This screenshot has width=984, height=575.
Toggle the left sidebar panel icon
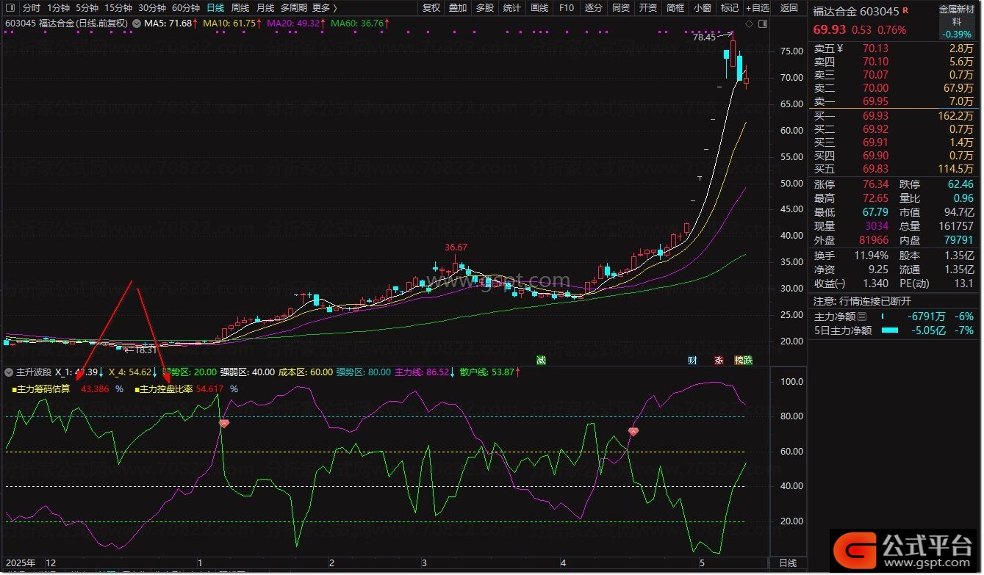(x=10, y=7)
